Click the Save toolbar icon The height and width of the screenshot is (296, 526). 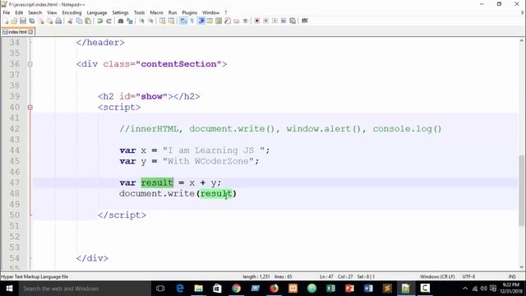click(x=23, y=21)
